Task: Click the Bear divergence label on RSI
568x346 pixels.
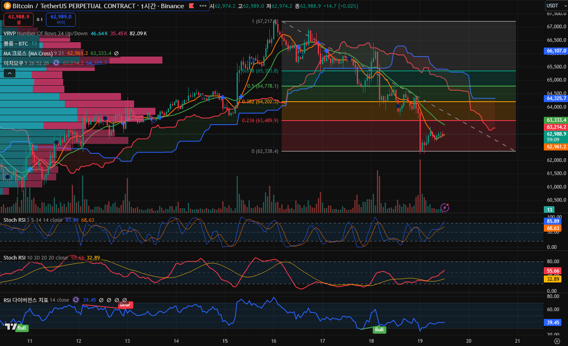Action: click(x=125, y=305)
